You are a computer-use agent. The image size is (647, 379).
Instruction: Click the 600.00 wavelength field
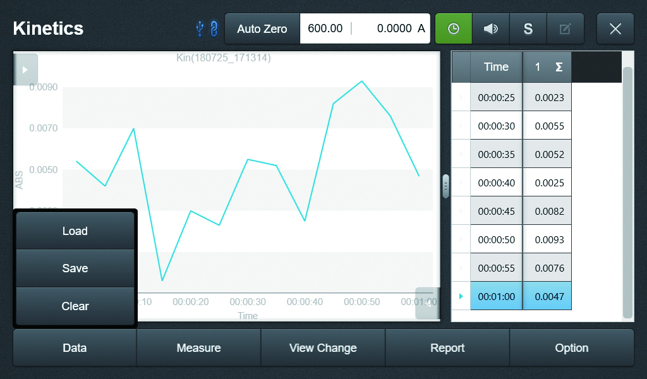[x=325, y=28]
